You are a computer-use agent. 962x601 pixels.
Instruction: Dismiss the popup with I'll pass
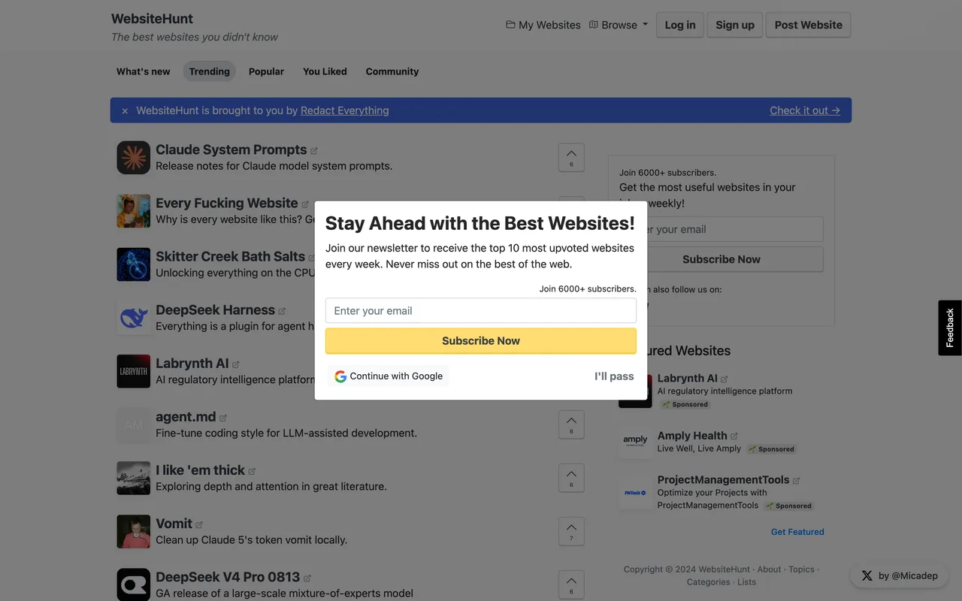coord(614,376)
